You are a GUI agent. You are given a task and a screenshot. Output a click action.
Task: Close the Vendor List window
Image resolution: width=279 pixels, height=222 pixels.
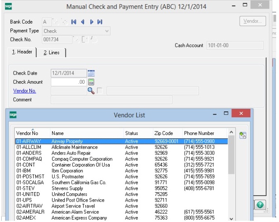241,113
